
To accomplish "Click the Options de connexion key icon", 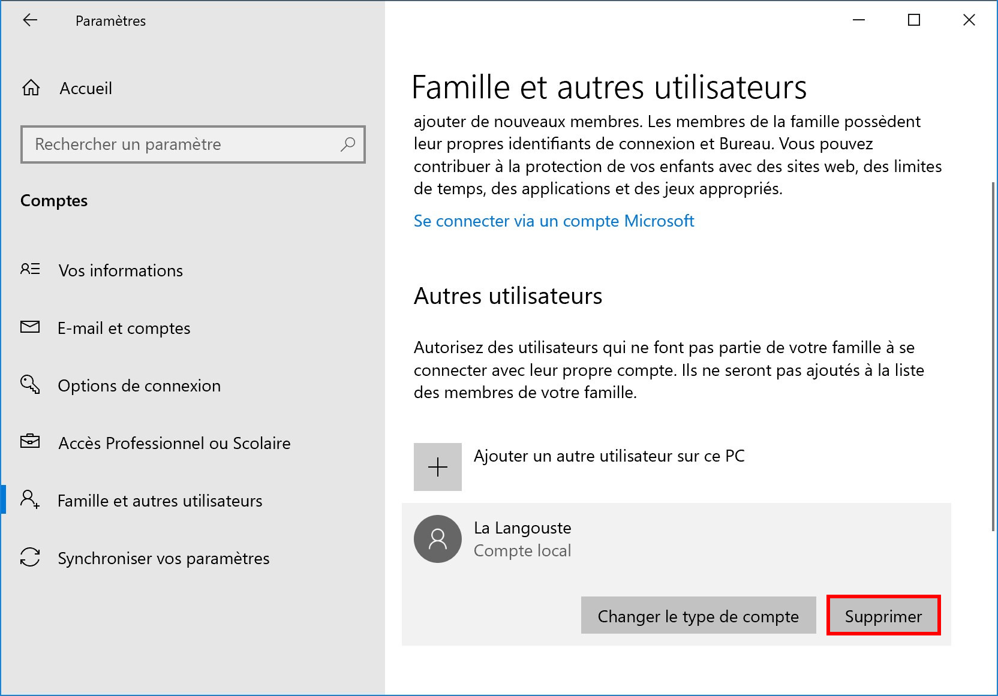I will coord(30,384).
